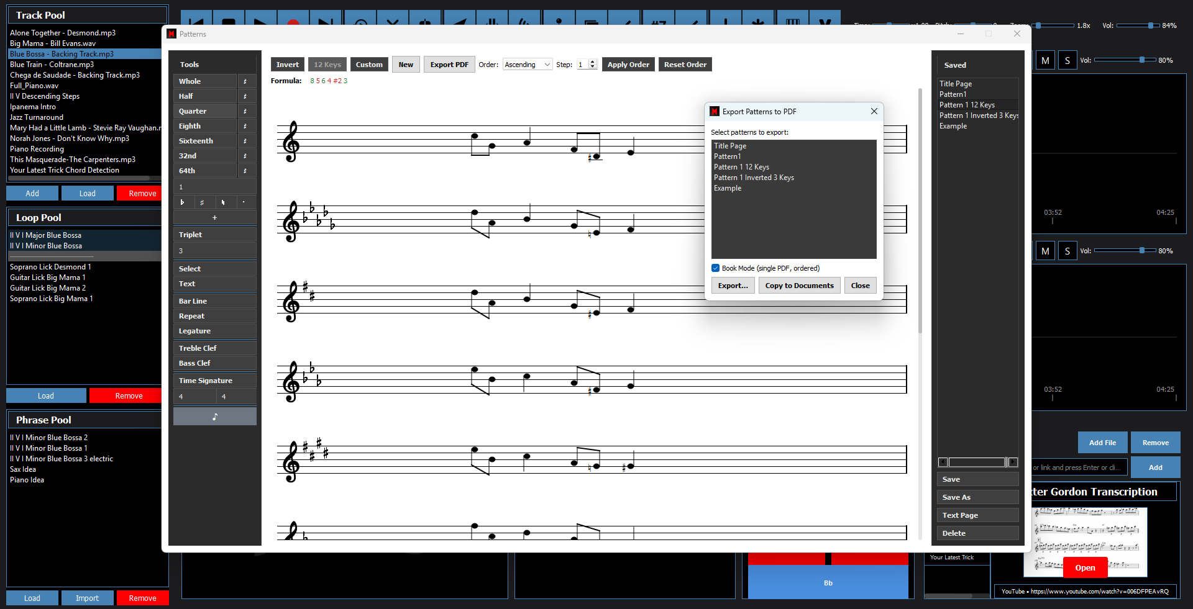Mute the upper track with M button
Image resolution: width=1193 pixels, height=609 pixels.
pyautogui.click(x=1045, y=61)
